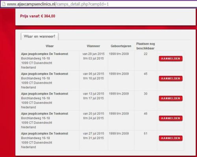Click 'Plaatsen nog beschikbaar' column header
Image resolution: width=197 pixels, height=157 pixels.
click(145, 46)
